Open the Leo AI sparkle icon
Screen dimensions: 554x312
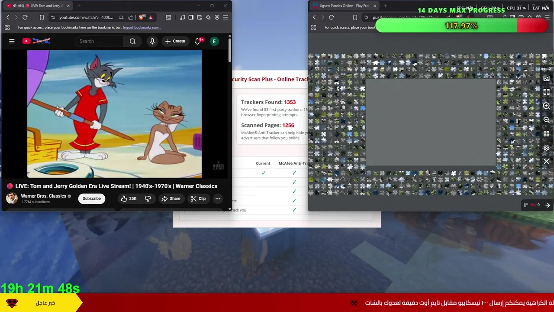pyautogui.click(x=208, y=17)
